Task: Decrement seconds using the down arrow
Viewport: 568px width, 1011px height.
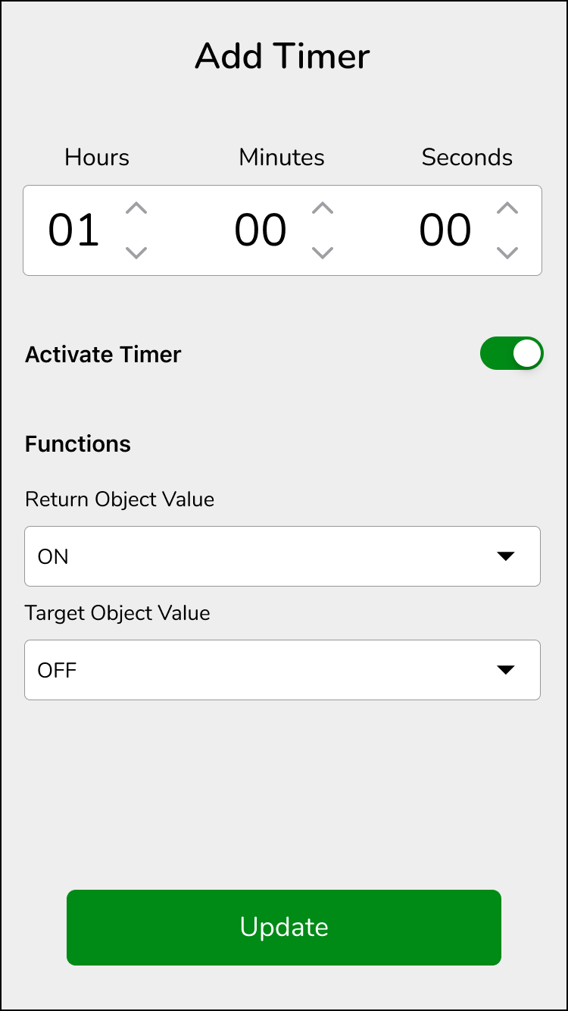Action: (x=507, y=252)
